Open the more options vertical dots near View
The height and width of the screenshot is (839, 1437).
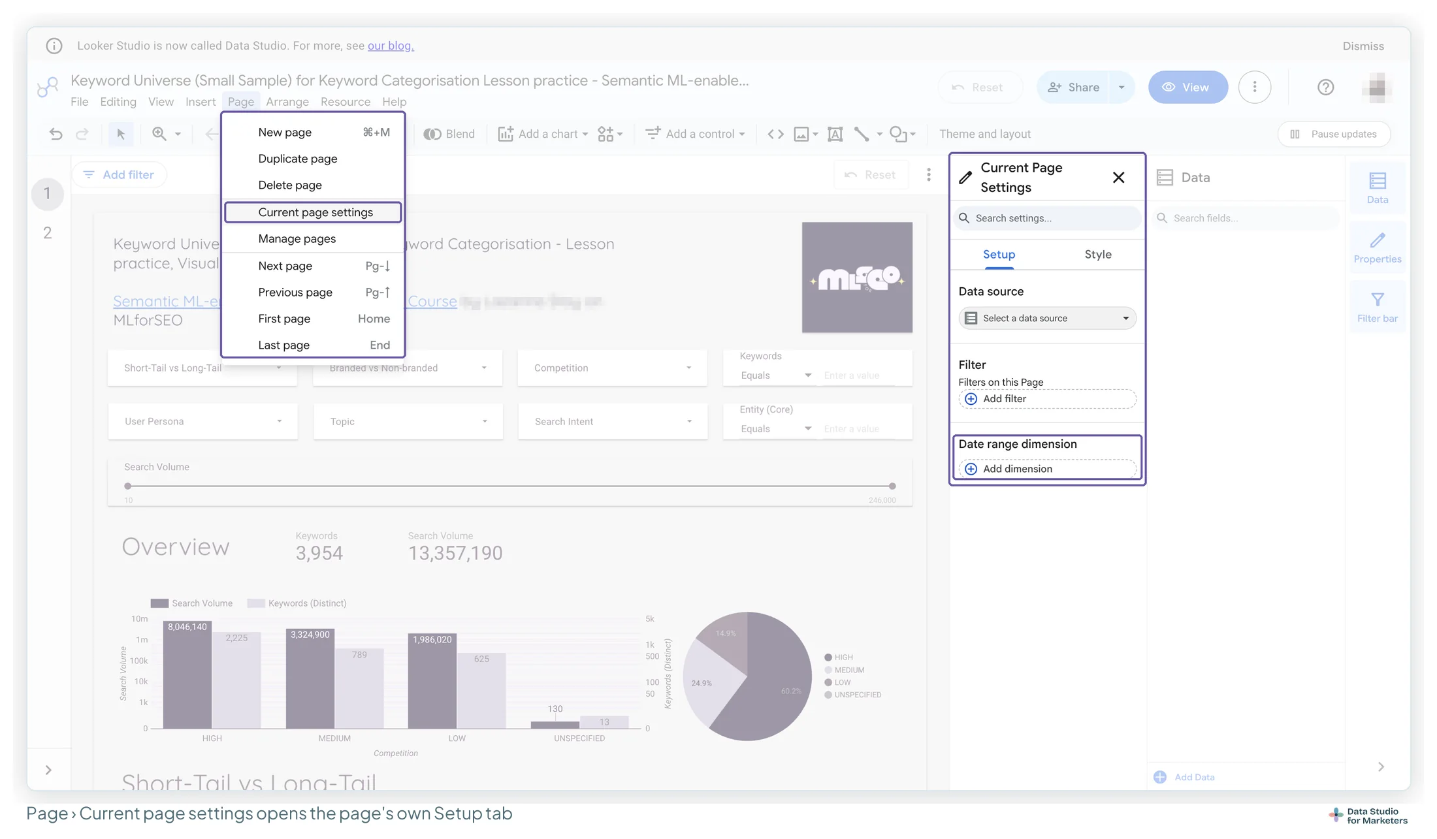pos(1254,87)
